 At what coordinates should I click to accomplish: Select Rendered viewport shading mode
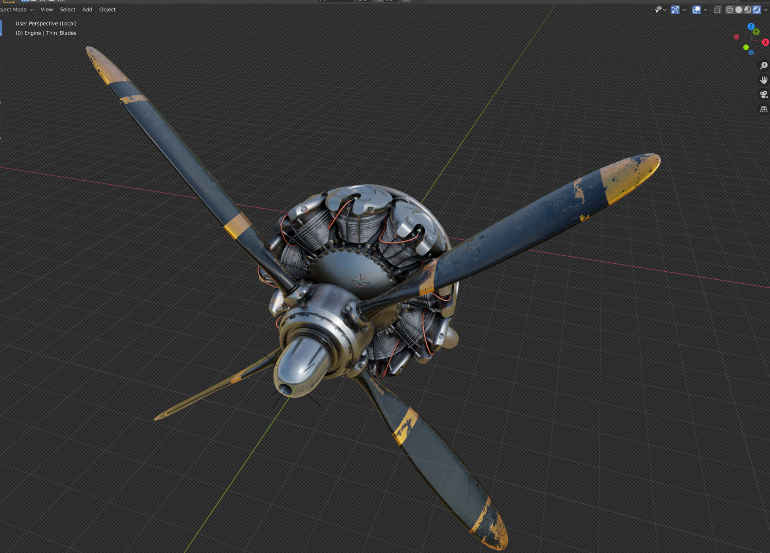[757, 10]
